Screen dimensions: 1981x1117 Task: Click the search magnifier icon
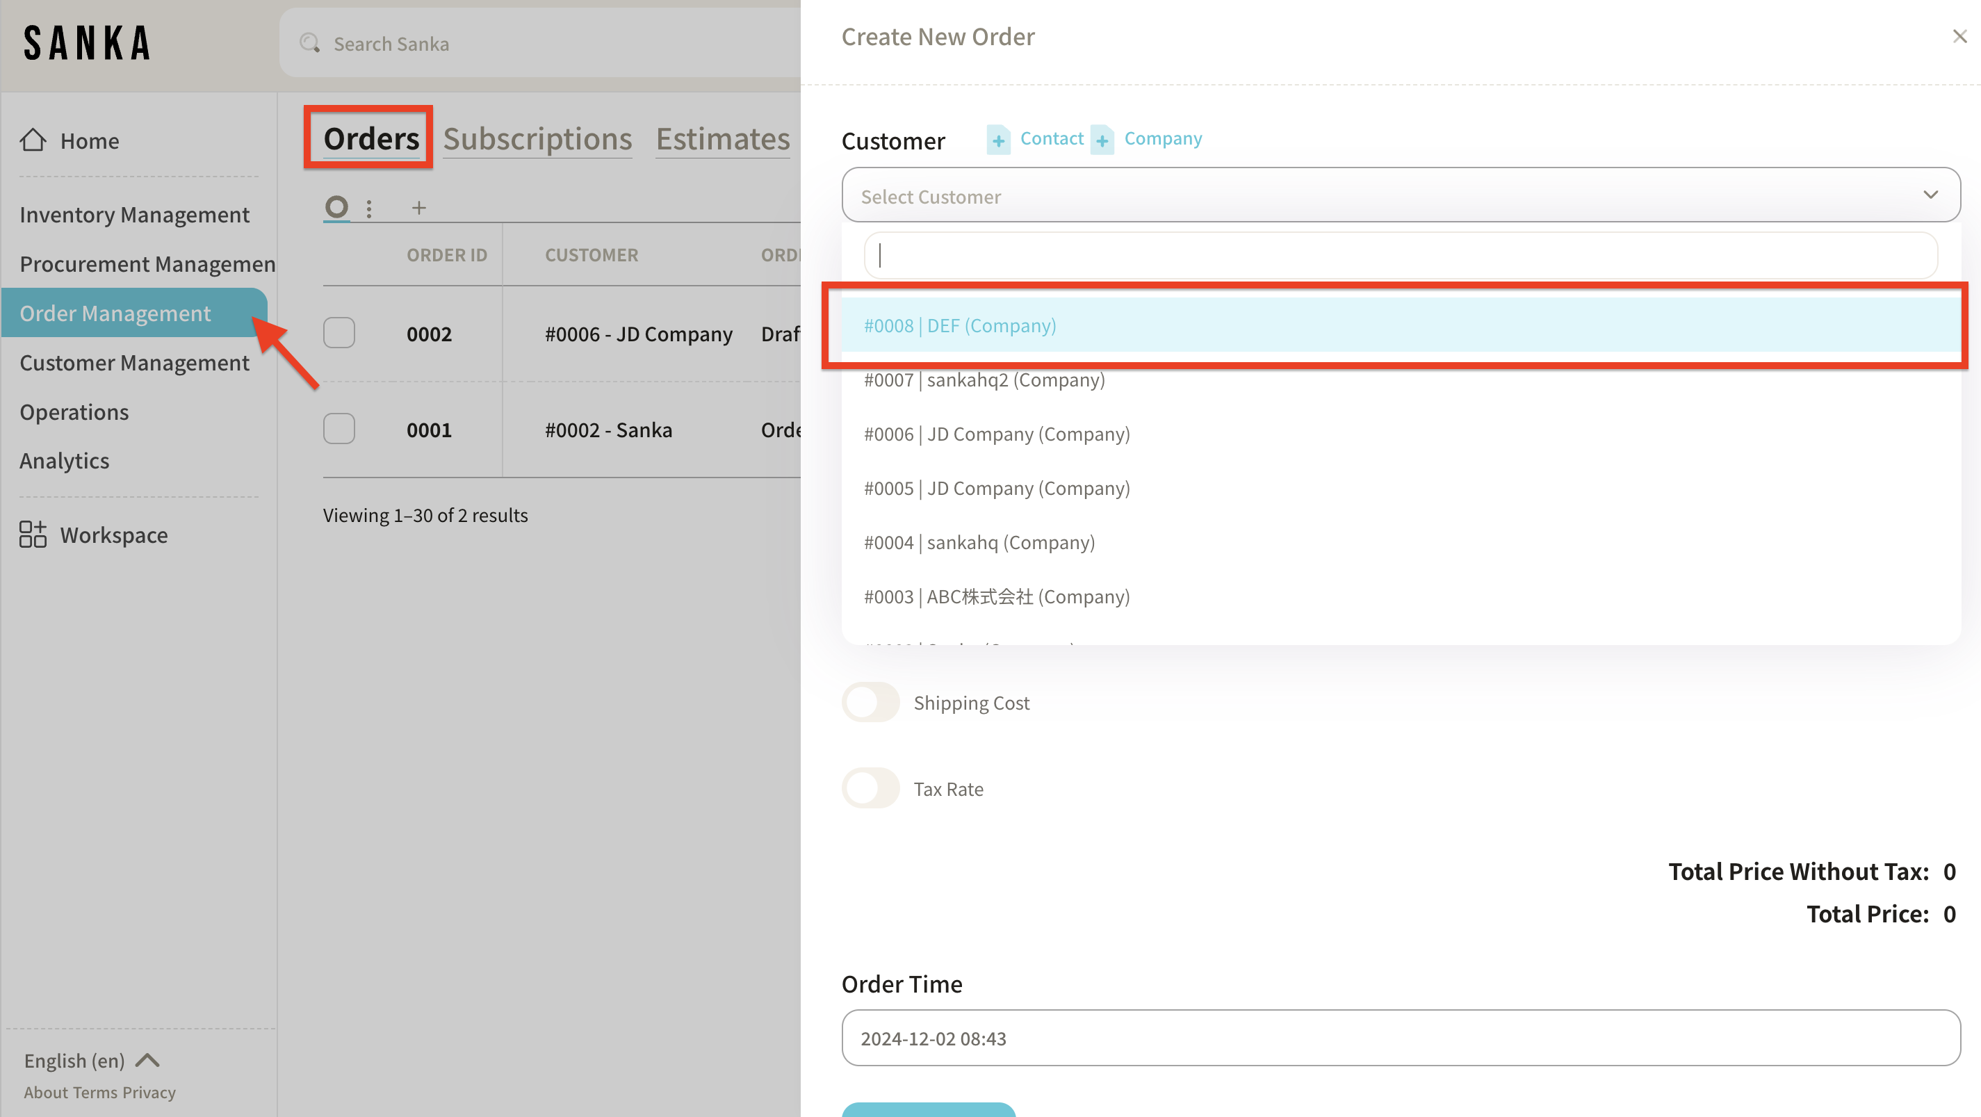310,43
